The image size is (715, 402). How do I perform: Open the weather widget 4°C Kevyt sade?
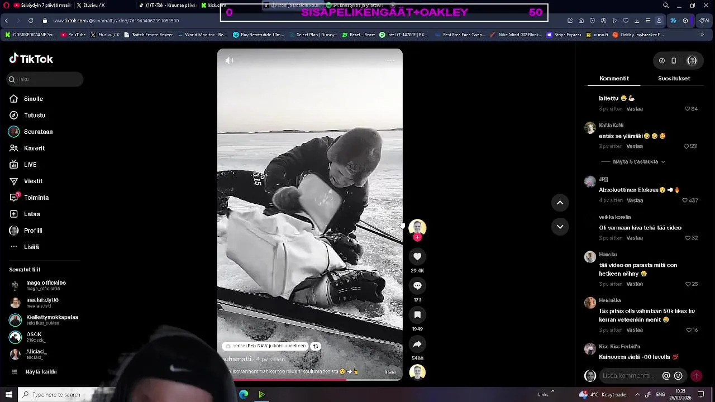[x=603, y=395]
